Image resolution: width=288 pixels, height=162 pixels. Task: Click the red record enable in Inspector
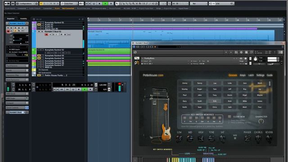point(8,31)
